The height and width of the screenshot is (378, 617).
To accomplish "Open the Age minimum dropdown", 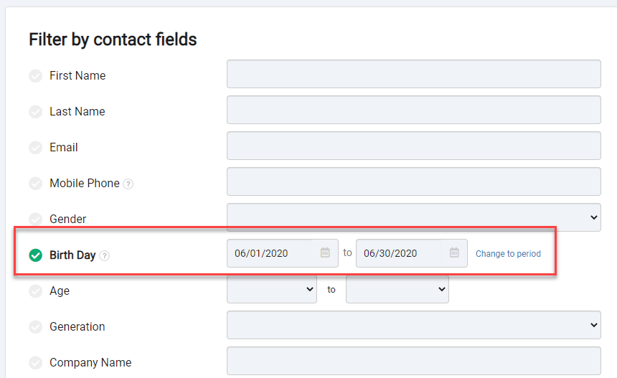I will coord(272,289).
